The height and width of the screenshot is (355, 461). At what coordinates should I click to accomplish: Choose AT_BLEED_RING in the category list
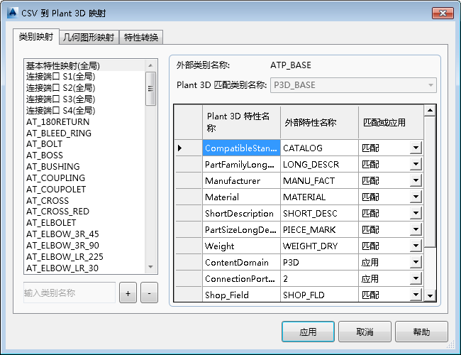pos(84,133)
